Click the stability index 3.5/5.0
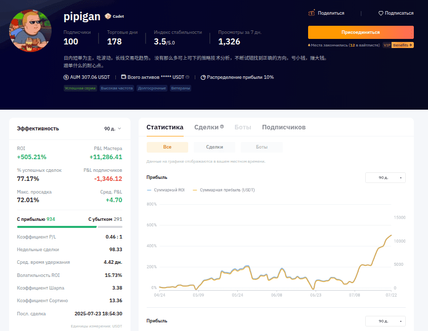The width and height of the screenshot is (428, 331). [164, 41]
